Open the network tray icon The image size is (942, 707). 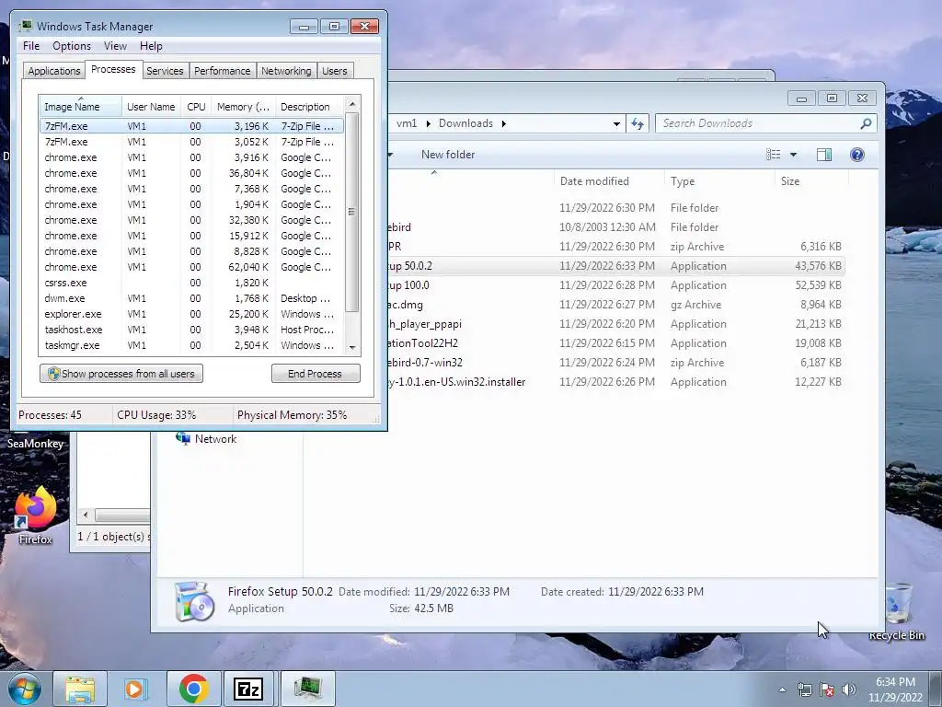804,690
